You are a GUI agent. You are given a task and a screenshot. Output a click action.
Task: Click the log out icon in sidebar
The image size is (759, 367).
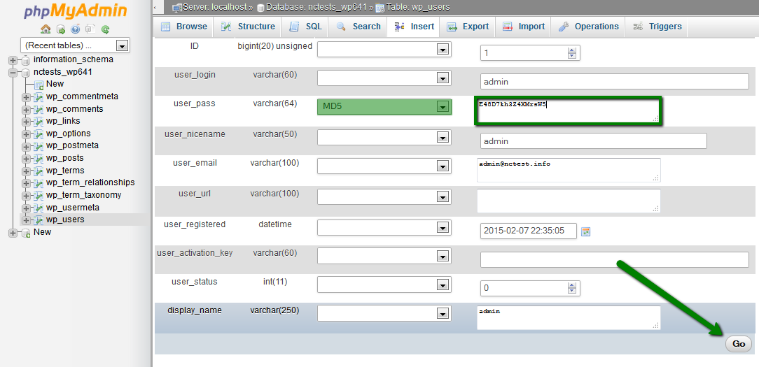tap(60, 29)
